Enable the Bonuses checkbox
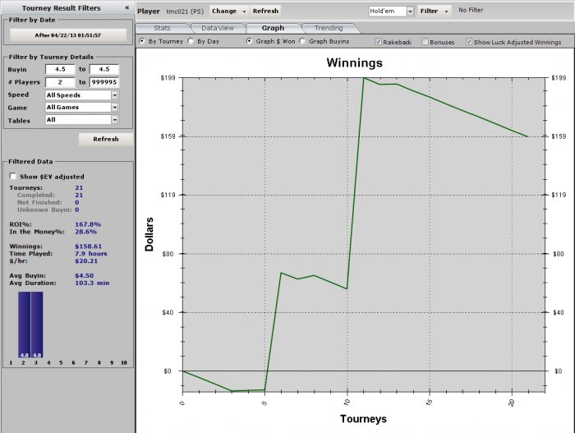This screenshot has height=433, width=575. tap(425, 42)
